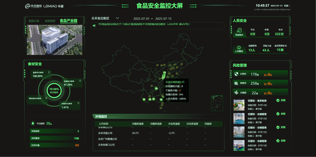Click lightbulb icon on the 1.61% card

coord(78,103)
